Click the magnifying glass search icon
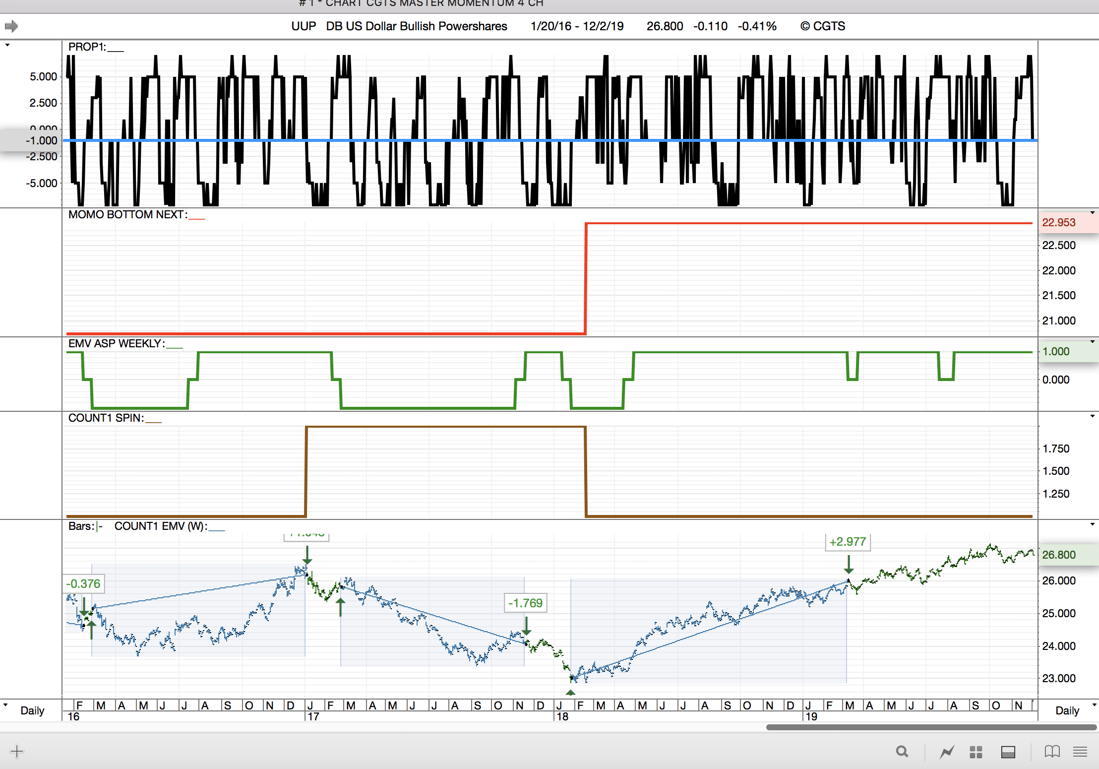The image size is (1099, 769). coord(902,752)
